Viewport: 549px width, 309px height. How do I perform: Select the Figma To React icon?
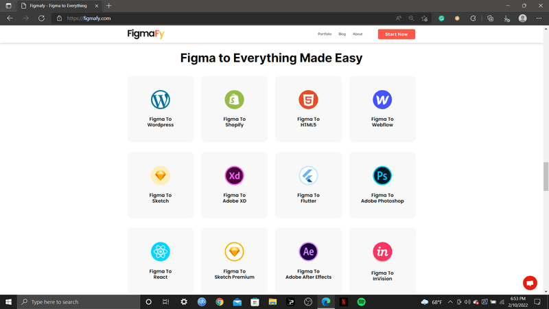click(161, 251)
